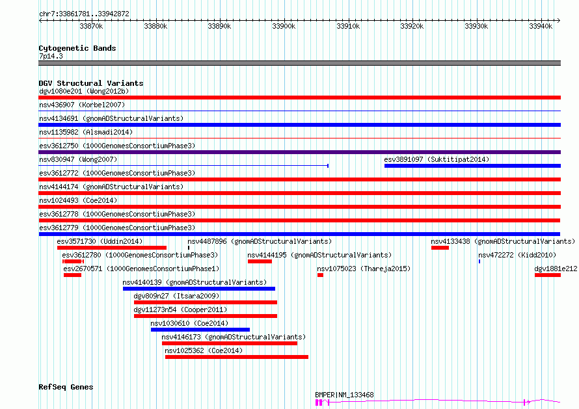Click the purple esv3612750 variant bar
This screenshot has width=579, height=409.
(x=299, y=152)
